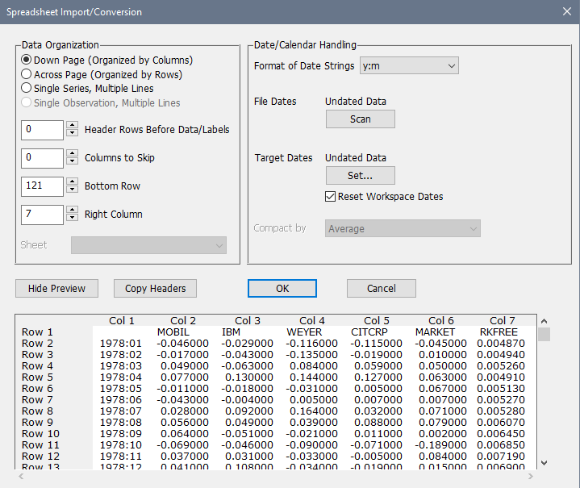The height and width of the screenshot is (488, 580).
Task: Select Down Page (Organized by Columns) option
Action: coord(27,60)
